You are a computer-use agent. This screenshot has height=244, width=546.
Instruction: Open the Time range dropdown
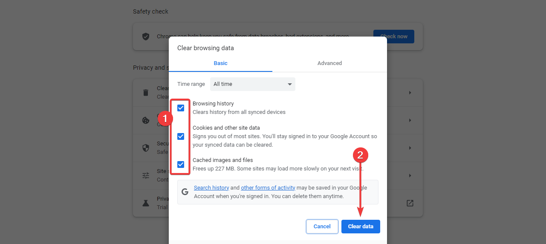tap(252, 84)
